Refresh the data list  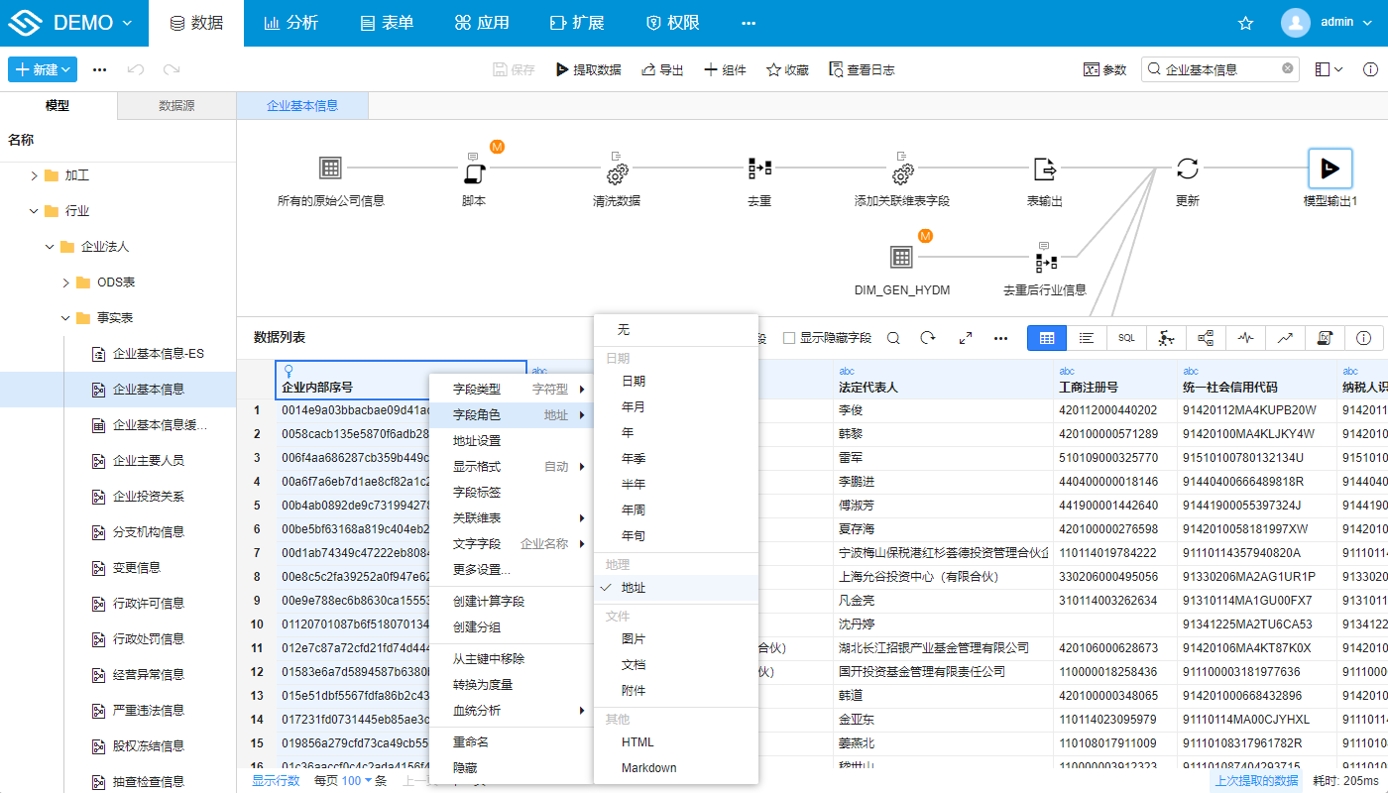(x=928, y=338)
